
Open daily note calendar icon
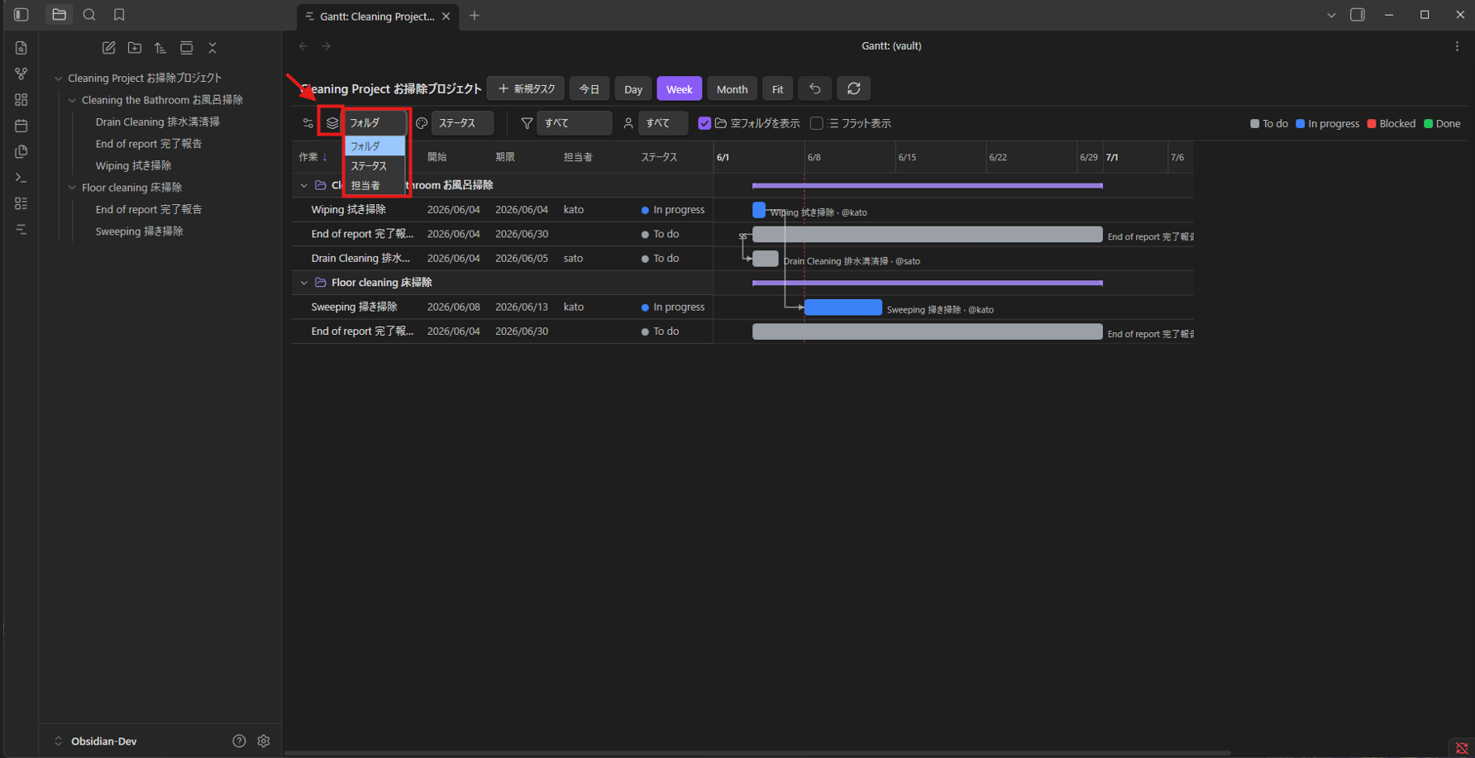21,126
